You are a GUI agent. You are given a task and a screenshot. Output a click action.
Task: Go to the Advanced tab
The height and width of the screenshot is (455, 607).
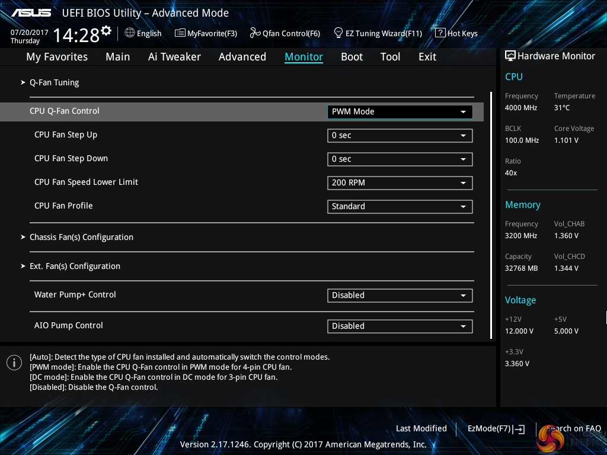(x=242, y=57)
